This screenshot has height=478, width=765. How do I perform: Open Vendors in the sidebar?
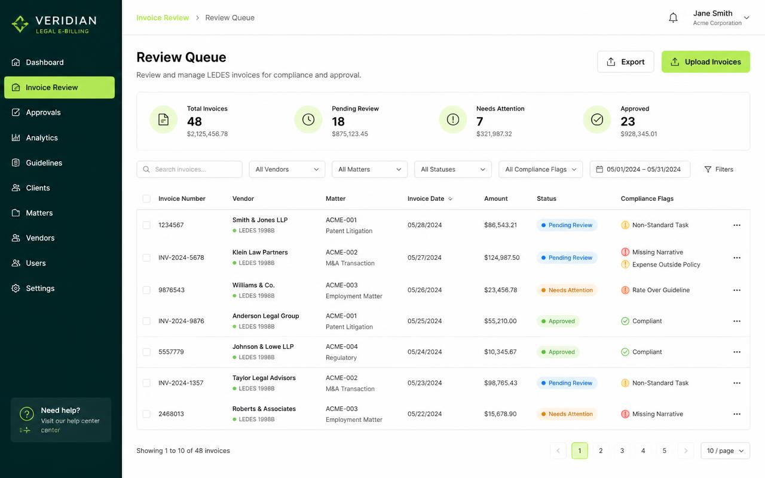point(59,238)
